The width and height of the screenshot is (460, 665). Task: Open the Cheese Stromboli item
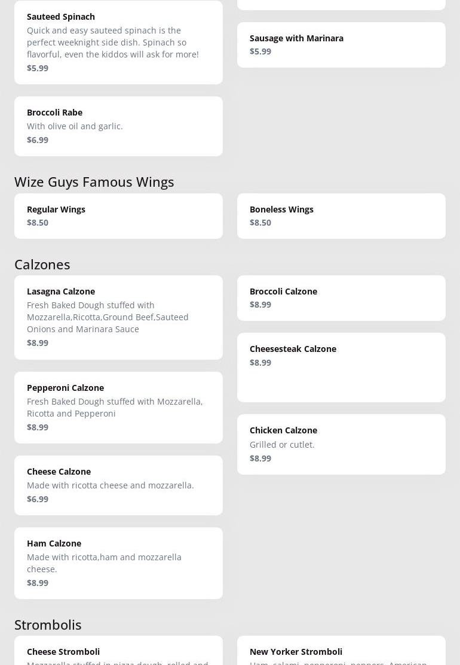pyautogui.click(x=118, y=651)
